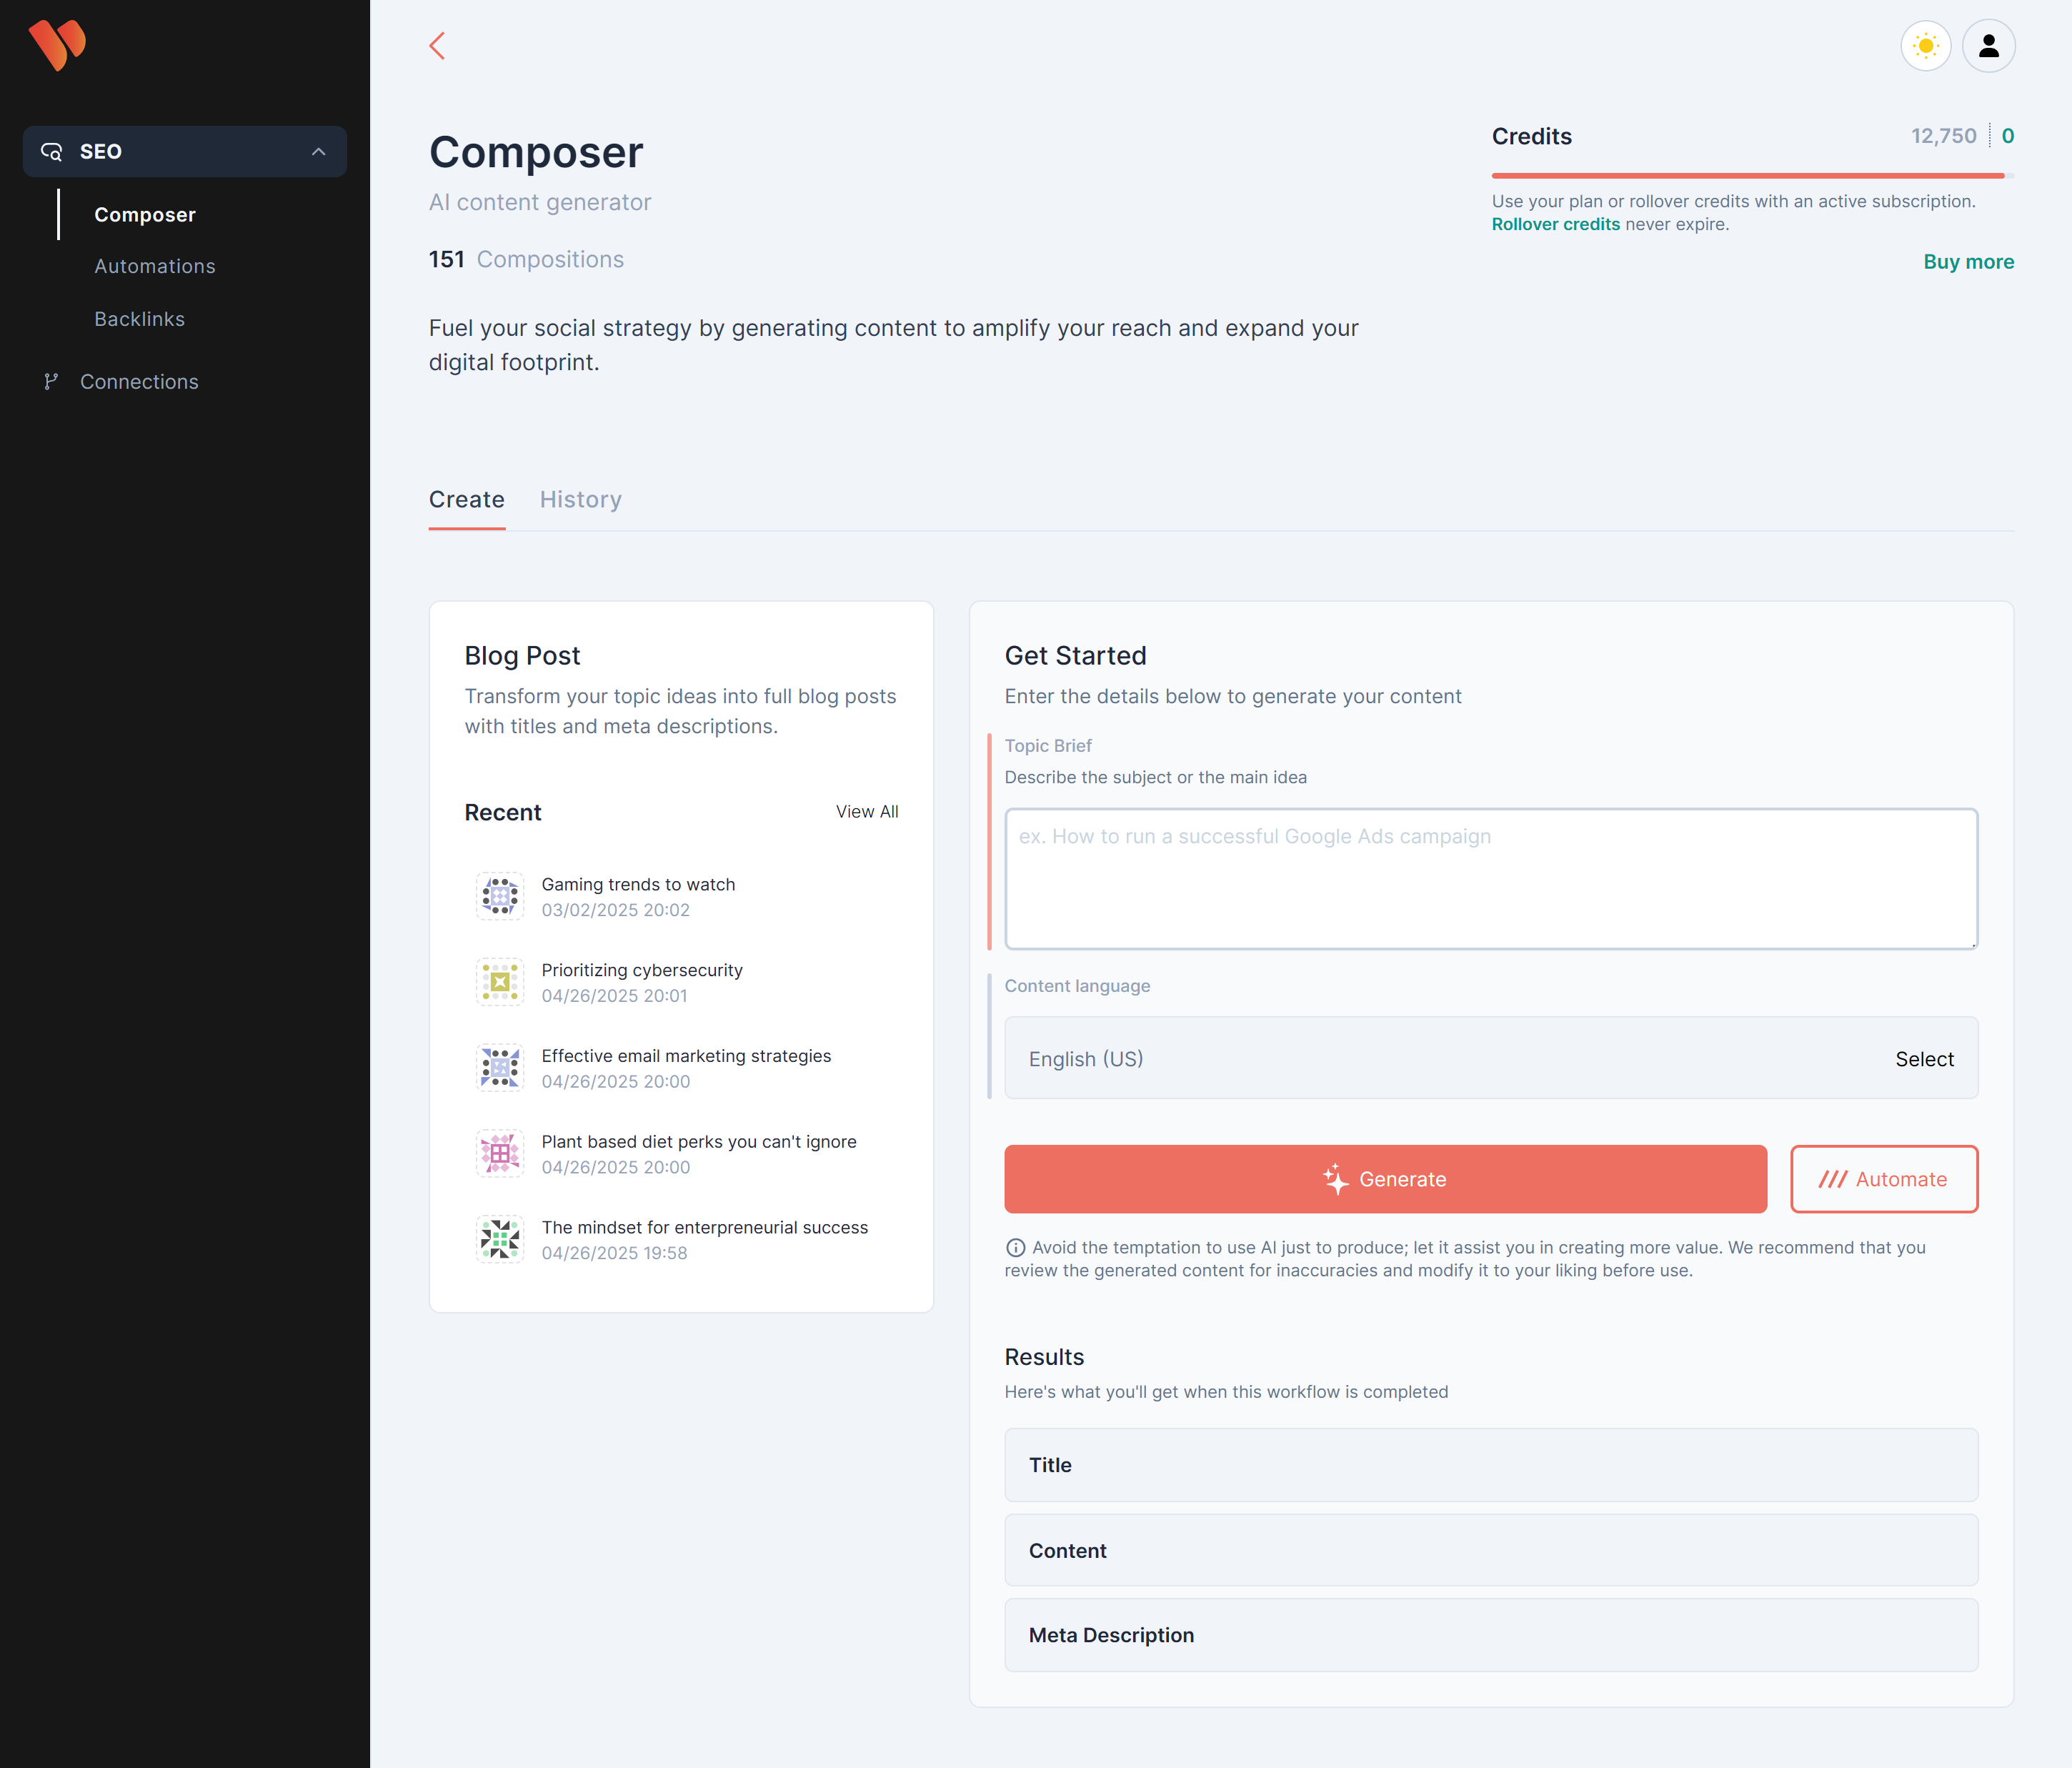This screenshot has width=2072, height=1768.
Task: Click the app logo in the sidebar
Action: (57, 44)
